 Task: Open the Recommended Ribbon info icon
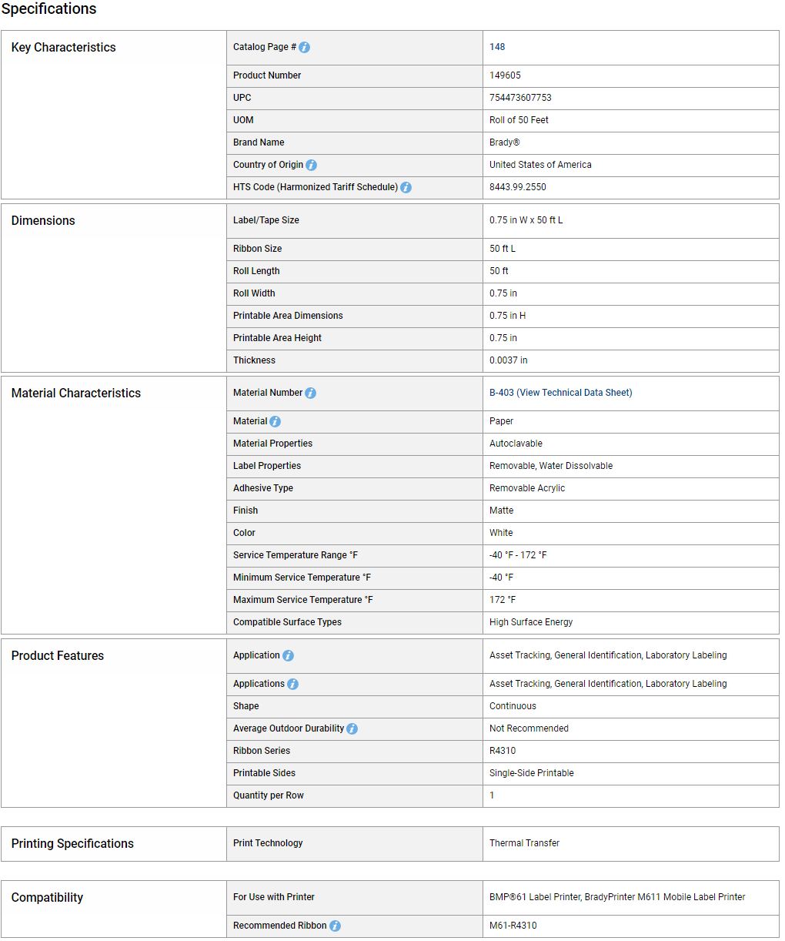[x=335, y=926]
